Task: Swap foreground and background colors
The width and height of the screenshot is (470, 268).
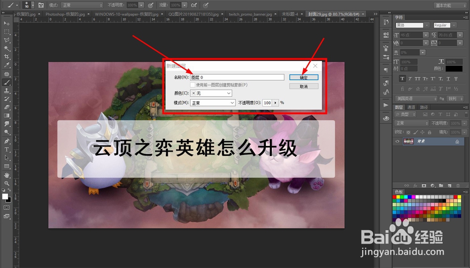Action: 9,190
